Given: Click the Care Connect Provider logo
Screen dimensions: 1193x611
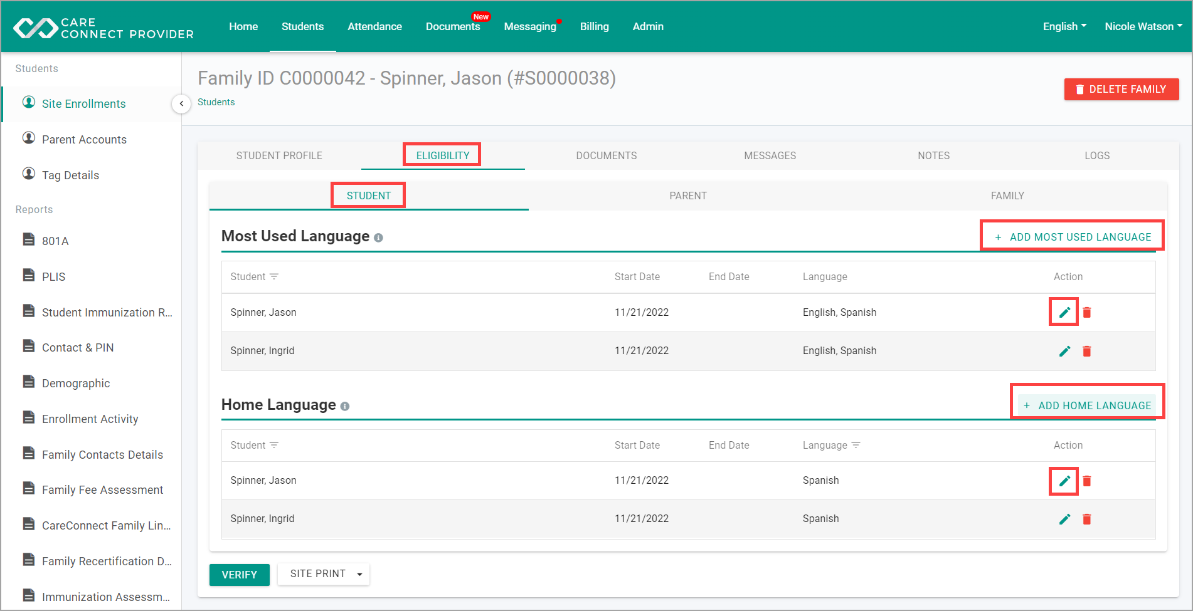Looking at the screenshot, I should click(103, 28).
